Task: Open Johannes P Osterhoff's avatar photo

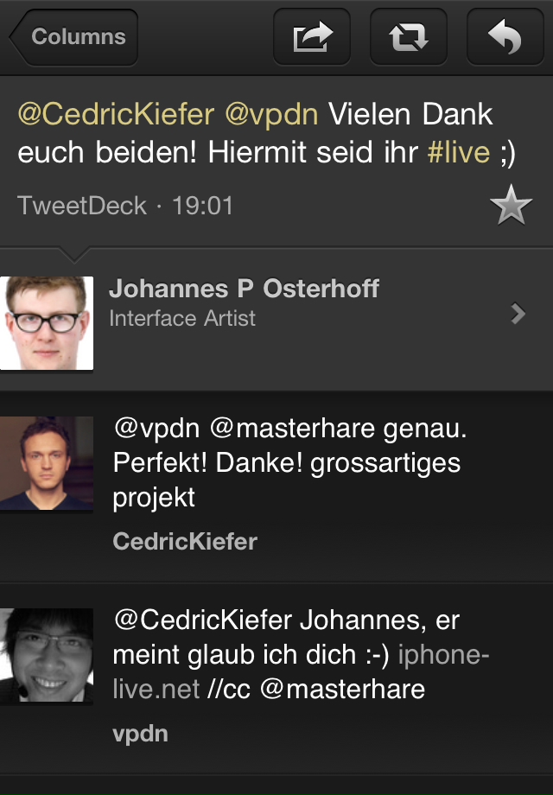Action: pos(47,322)
